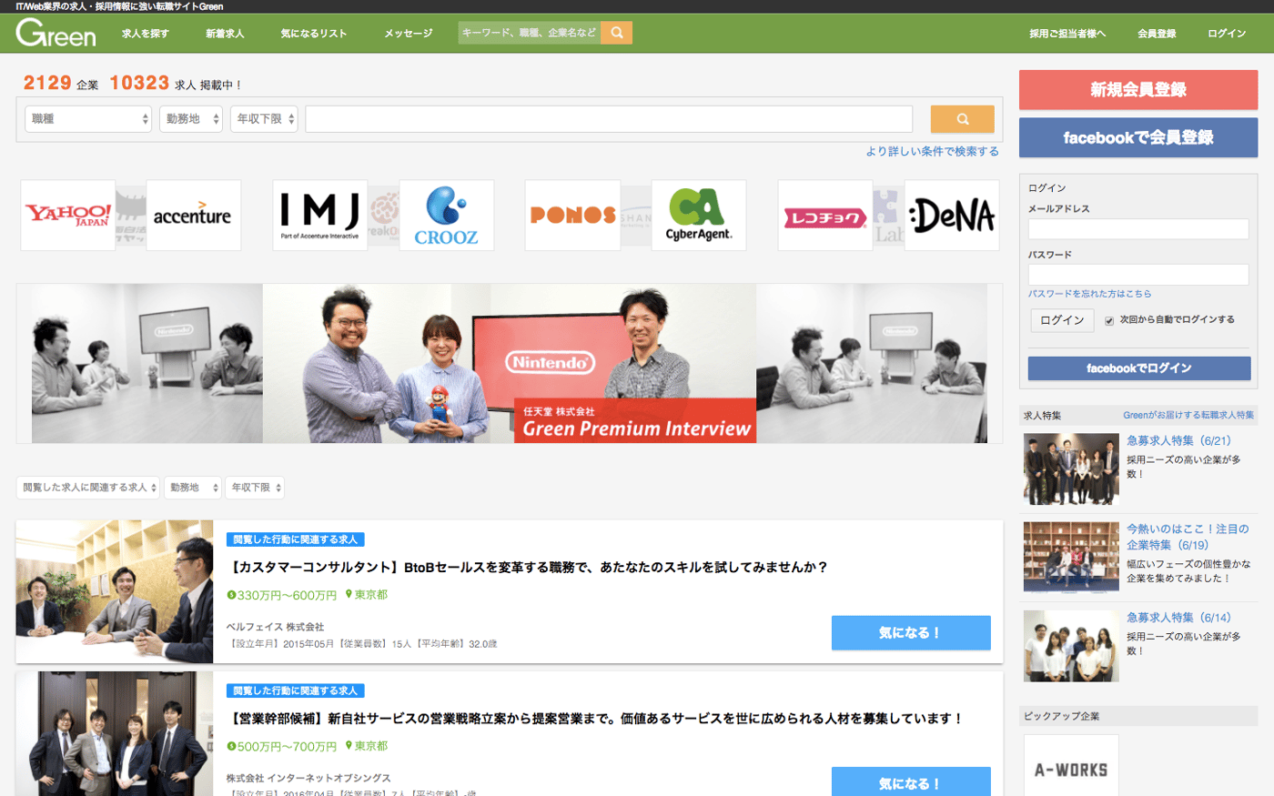Screen dimensions: 1274x796
Task: Click ベルフェイス 株式会社 company name
Action: [276, 628]
